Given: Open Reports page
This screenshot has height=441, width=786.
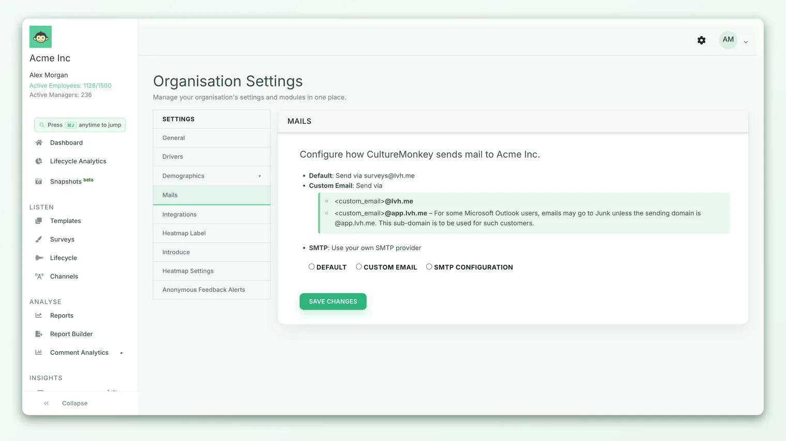Looking at the screenshot, I should (x=62, y=316).
